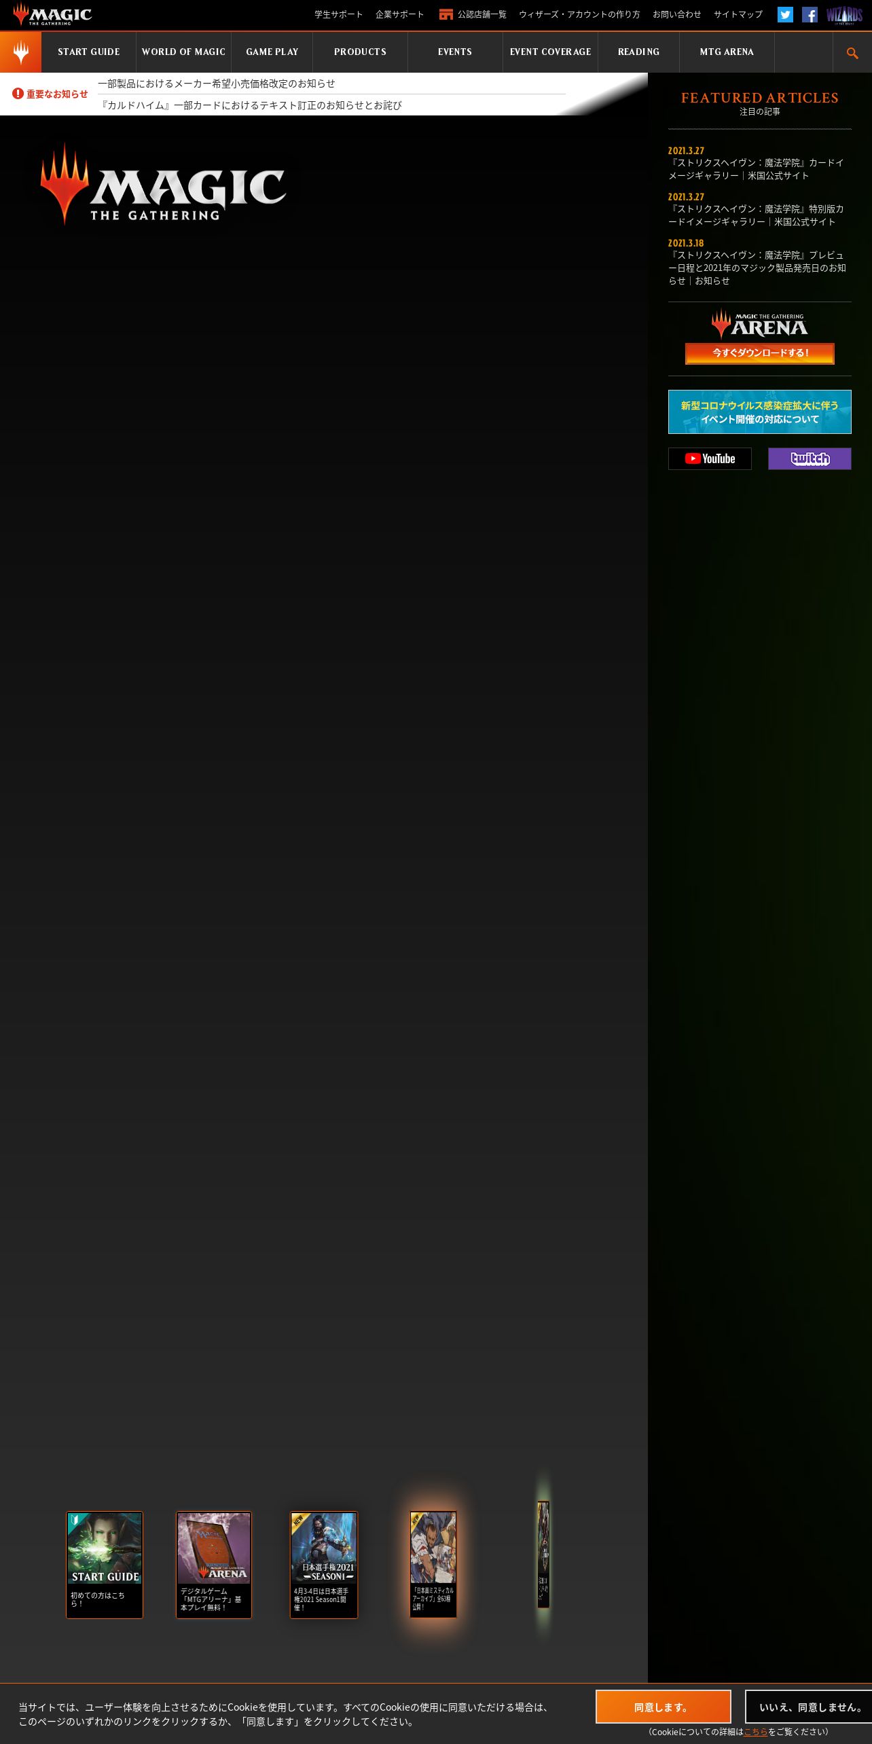Open the Facebook icon link
The height and width of the screenshot is (1744, 872).
point(810,14)
